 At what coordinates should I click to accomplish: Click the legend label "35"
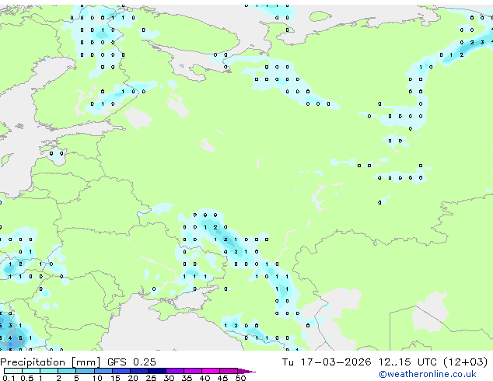tap(187, 378)
